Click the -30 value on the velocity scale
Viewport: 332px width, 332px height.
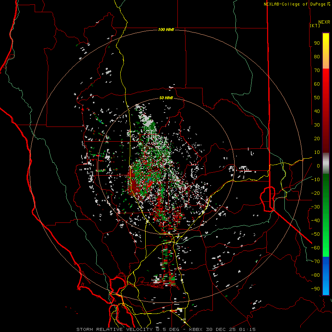(x=315, y=207)
